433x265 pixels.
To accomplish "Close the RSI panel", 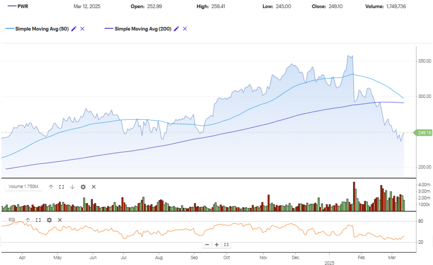I will 60,220.
